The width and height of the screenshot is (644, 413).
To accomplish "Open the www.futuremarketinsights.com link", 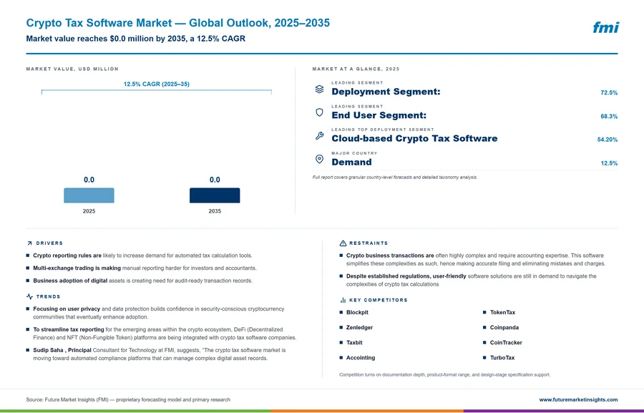I will coord(578,399).
